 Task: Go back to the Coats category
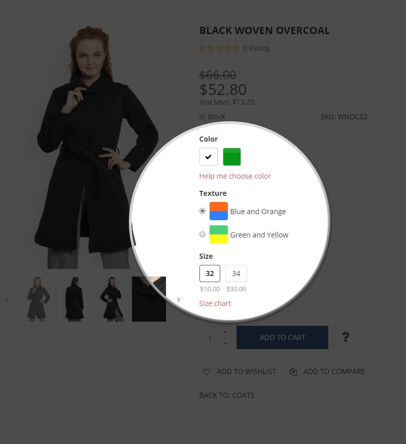click(227, 395)
